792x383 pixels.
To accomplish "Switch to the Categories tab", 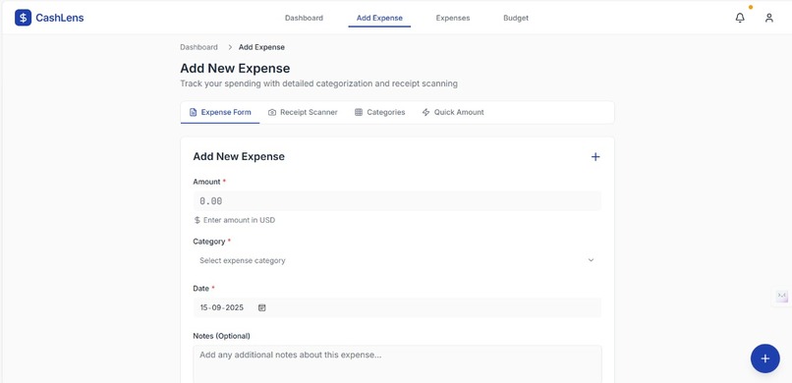I will [379, 112].
